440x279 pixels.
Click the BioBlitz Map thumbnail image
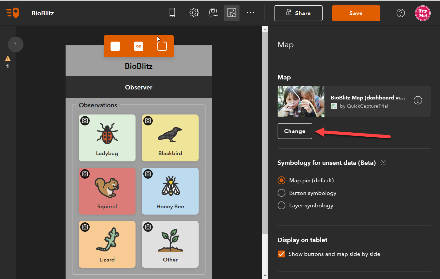coord(301,101)
